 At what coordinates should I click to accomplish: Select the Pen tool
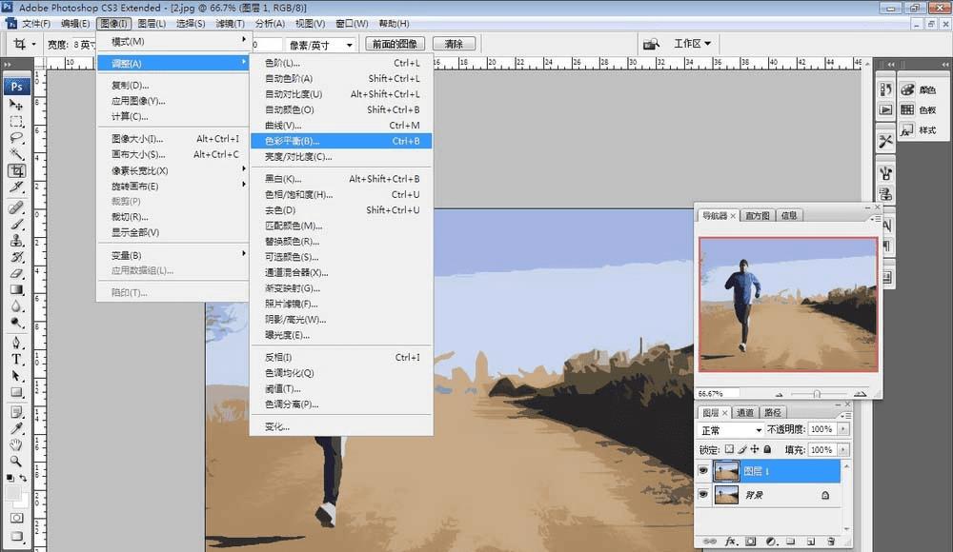point(16,344)
